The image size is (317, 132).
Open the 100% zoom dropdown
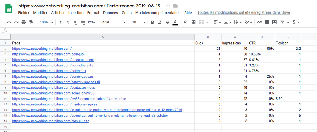tap(46, 22)
